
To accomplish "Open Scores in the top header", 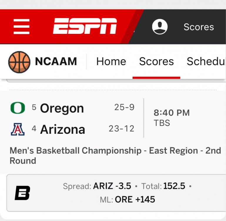I will 199,27.
